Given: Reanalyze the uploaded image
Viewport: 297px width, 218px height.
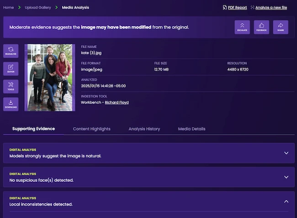Looking at the screenshot, I should [11, 51].
